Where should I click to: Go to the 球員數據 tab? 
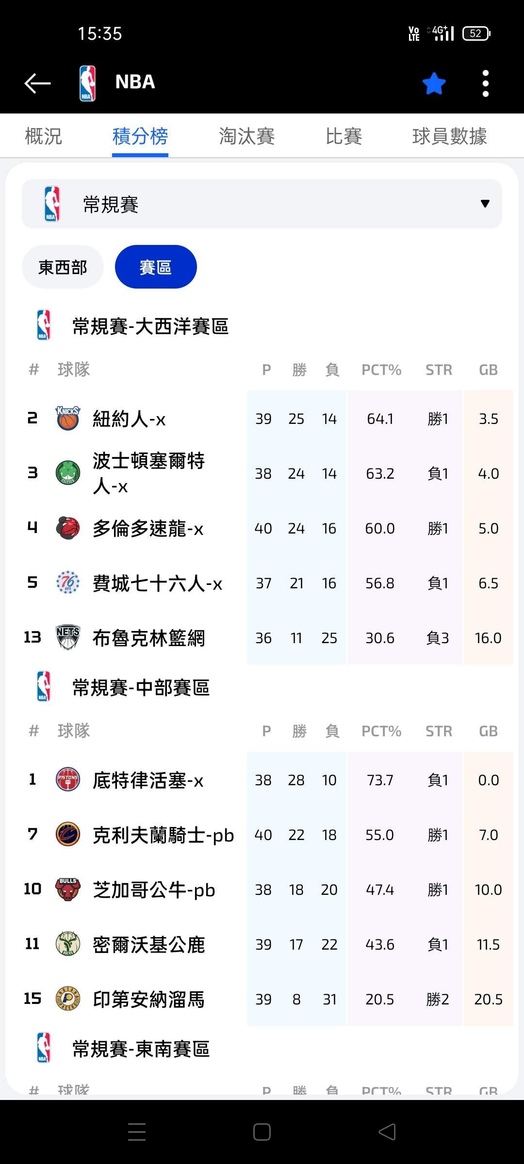tap(449, 136)
